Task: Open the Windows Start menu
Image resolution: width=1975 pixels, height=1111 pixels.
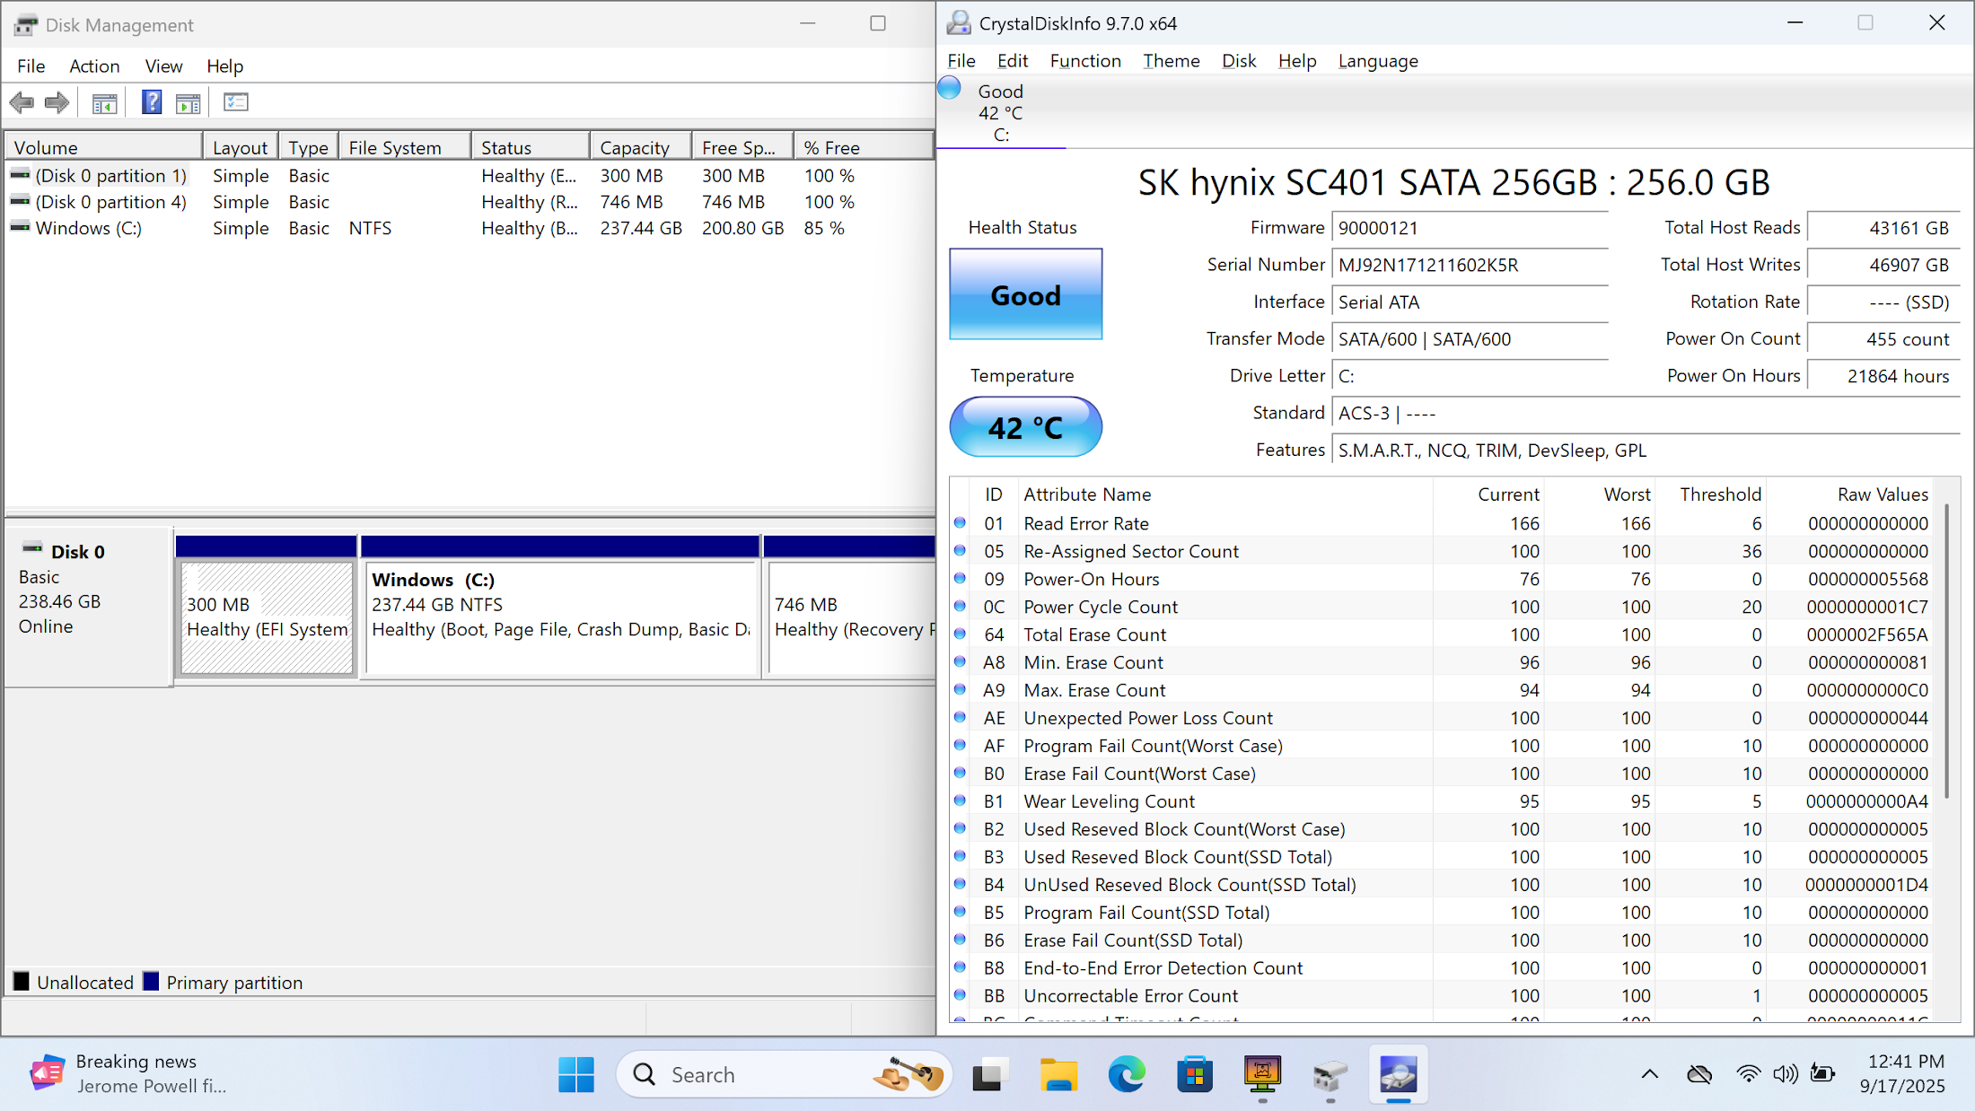Action: 575,1074
